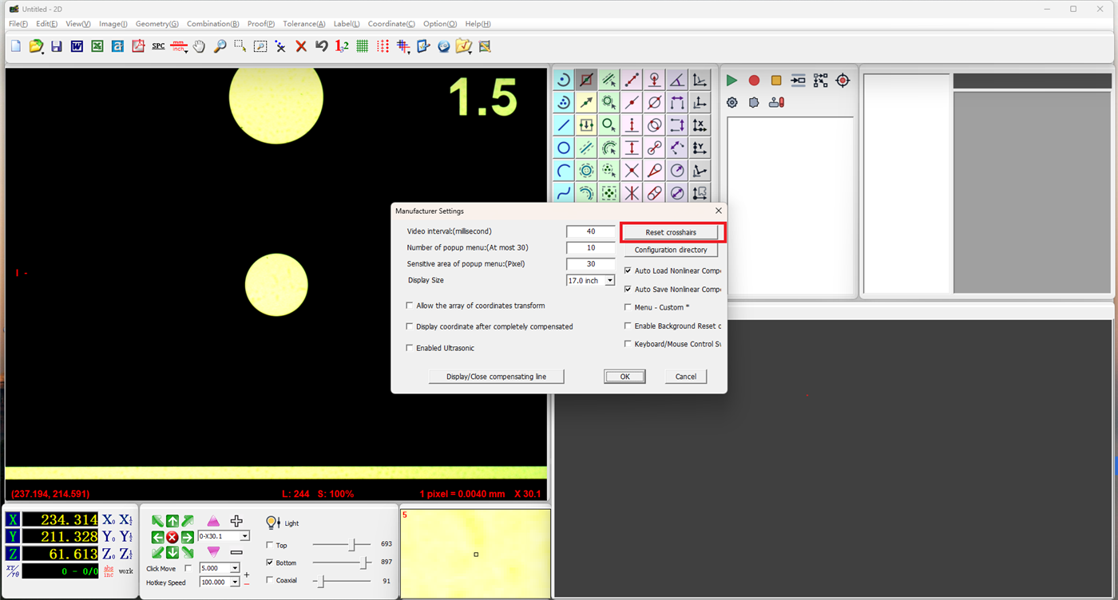Expand the Click Move 5.000 dropdown
This screenshot has height=600, width=1118.
[x=235, y=568]
